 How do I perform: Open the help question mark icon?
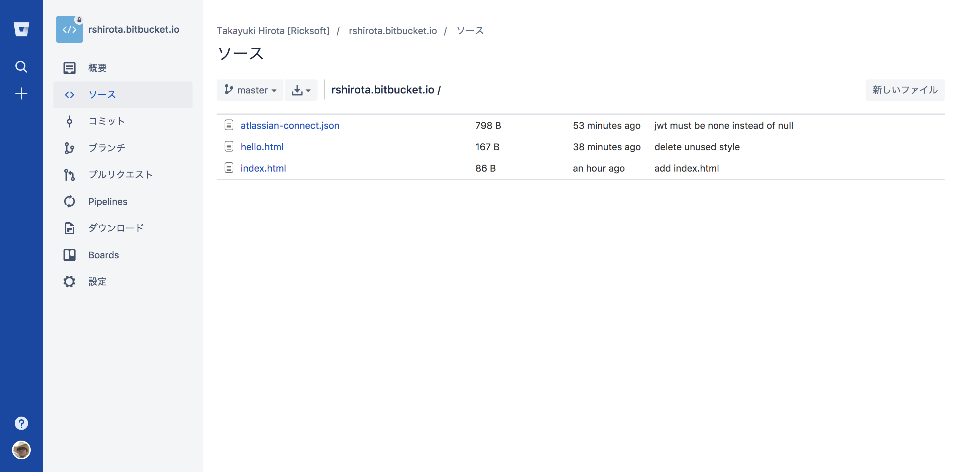tap(21, 423)
